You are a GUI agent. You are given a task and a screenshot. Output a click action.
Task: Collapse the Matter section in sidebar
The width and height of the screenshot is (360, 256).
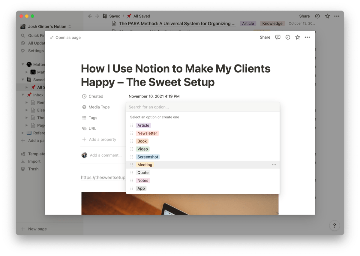pyautogui.click(x=23, y=64)
